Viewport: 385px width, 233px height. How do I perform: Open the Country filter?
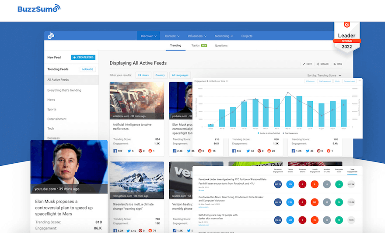[160, 75]
